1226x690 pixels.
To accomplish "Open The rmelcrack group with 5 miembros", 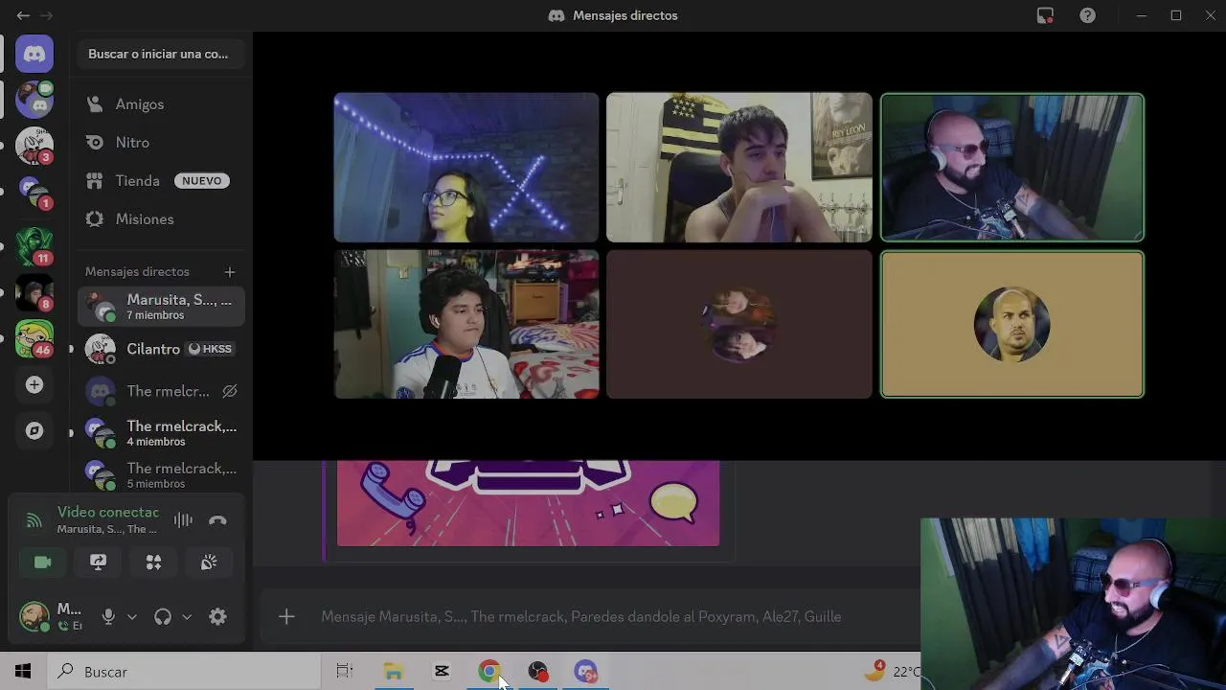I will pyautogui.click(x=161, y=475).
